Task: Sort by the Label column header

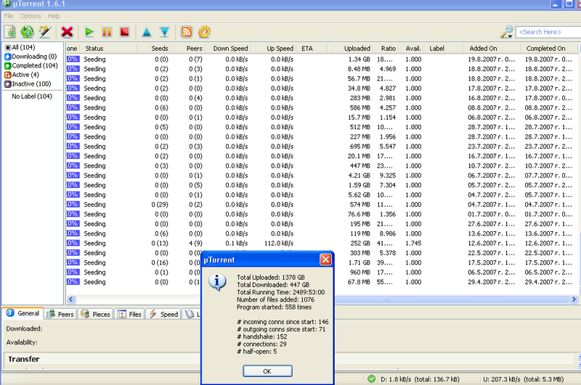Action: pyautogui.click(x=444, y=49)
